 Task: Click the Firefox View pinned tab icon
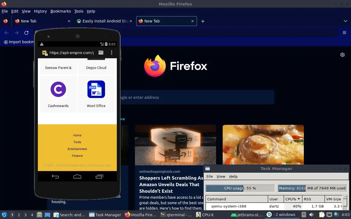[5, 21]
